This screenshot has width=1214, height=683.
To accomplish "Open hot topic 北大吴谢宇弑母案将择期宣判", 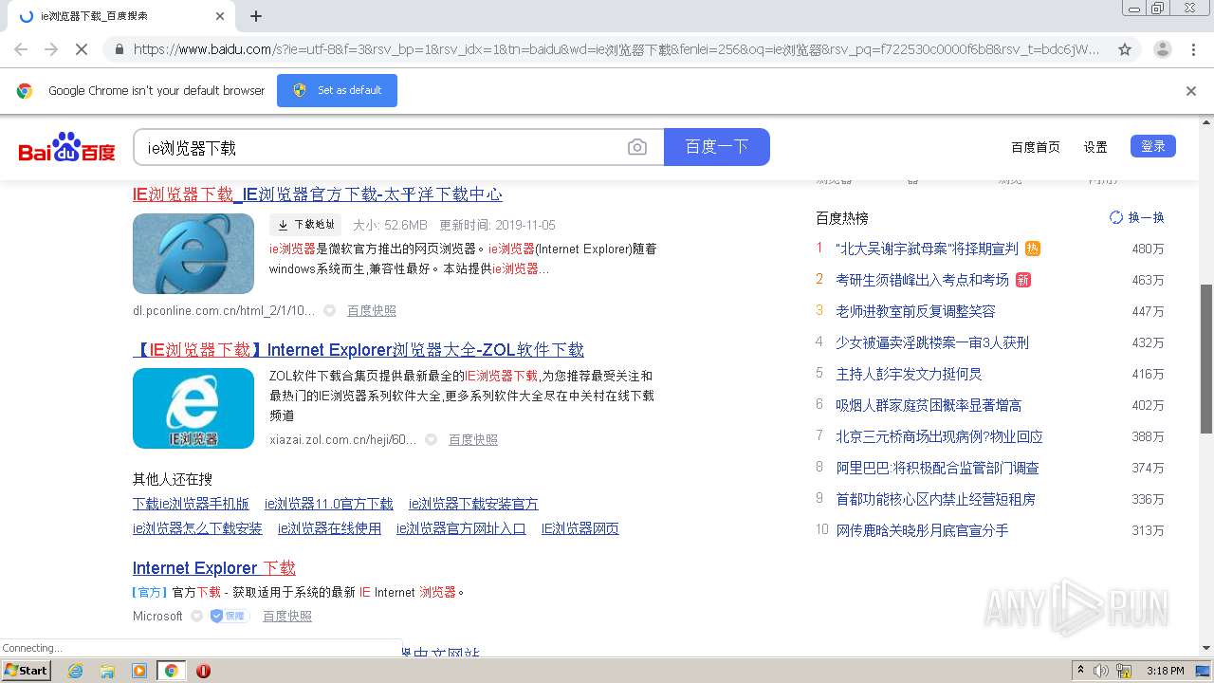I will pyautogui.click(x=927, y=249).
